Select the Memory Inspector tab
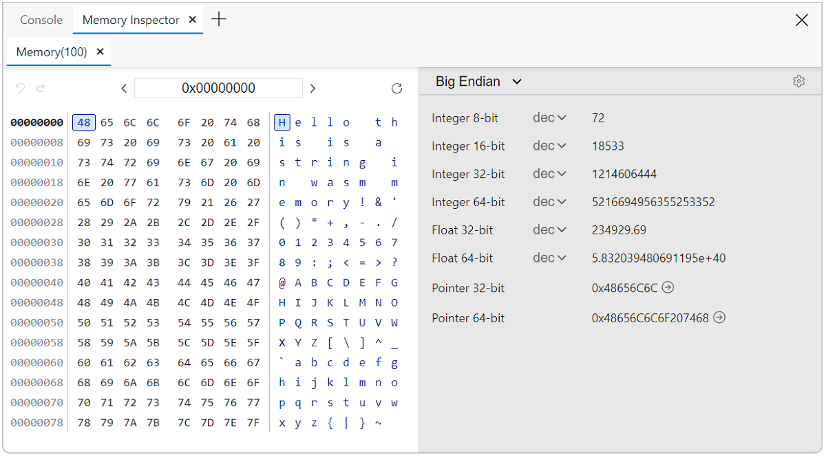826x457 pixels. point(130,20)
